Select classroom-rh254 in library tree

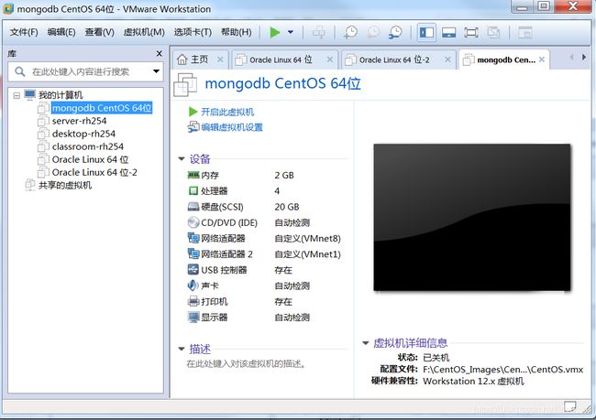[88, 146]
